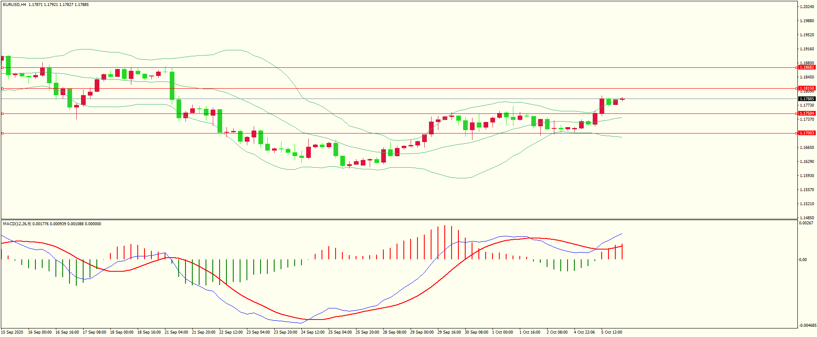Click the 1.16290 value on the price scale

[806, 162]
